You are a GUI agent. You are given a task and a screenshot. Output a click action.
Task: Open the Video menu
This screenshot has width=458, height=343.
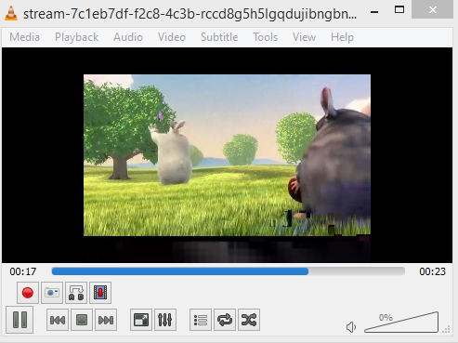[x=172, y=37]
